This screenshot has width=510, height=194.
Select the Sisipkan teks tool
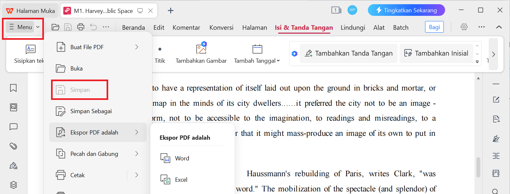(29, 54)
